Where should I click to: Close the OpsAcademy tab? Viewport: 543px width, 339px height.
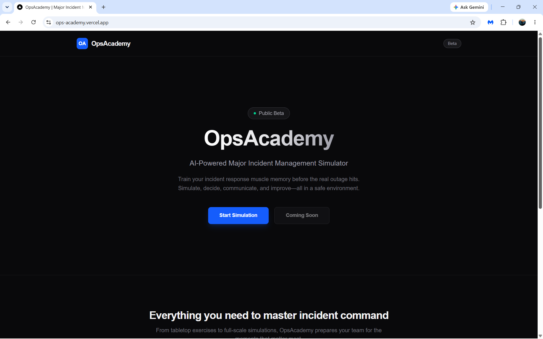[x=90, y=7]
